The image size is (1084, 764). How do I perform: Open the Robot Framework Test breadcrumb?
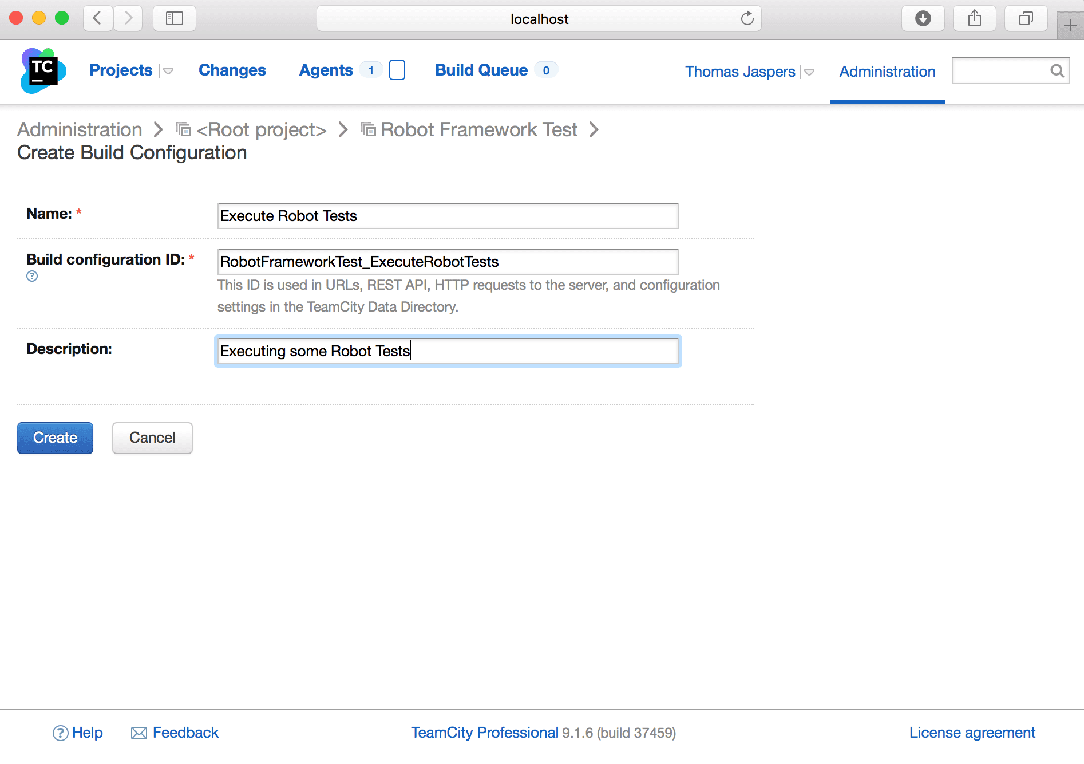pyautogui.click(x=478, y=130)
